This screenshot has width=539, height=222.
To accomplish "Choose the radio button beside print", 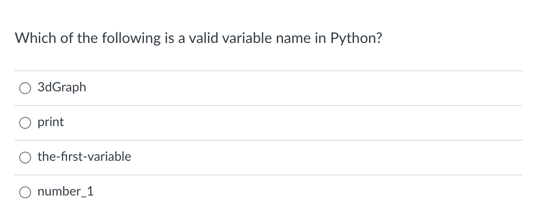I will coord(25,123).
